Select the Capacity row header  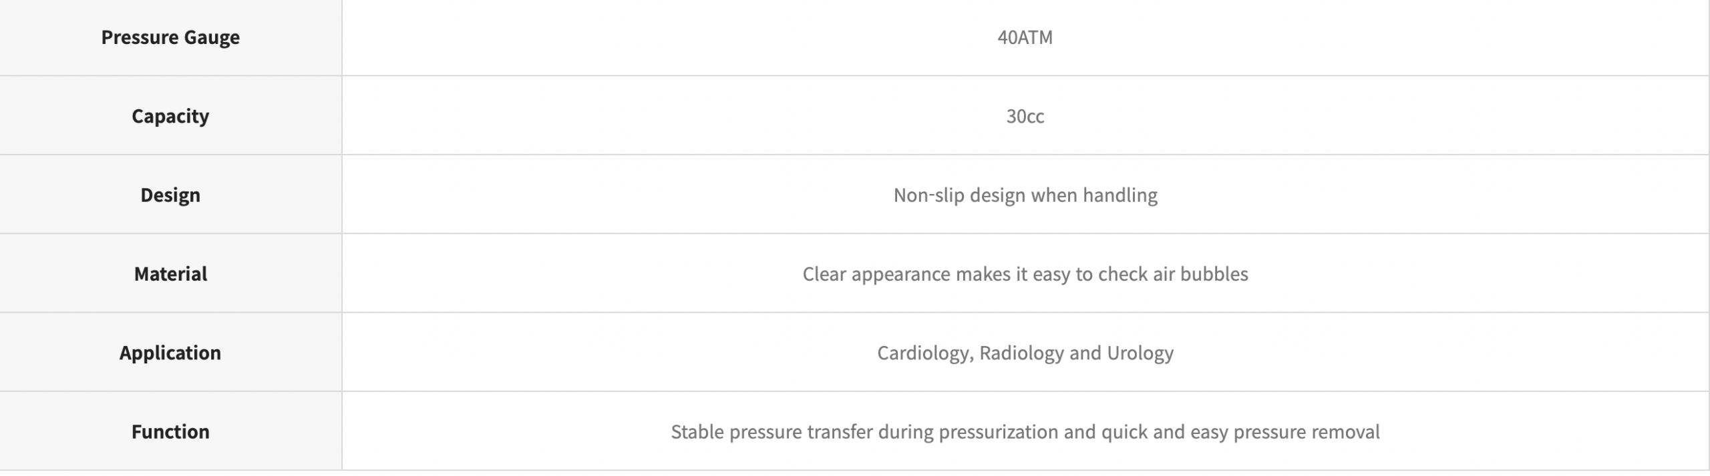point(170,116)
